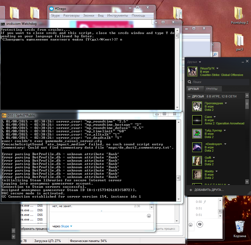251x245 pixels.
Task: Click the search magnifier icon in Steam friends
Action: pyautogui.click(x=189, y=82)
